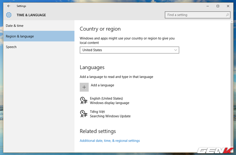This screenshot has width=236, height=155.
Task: Open the Speech section
Action: (x=39, y=47)
